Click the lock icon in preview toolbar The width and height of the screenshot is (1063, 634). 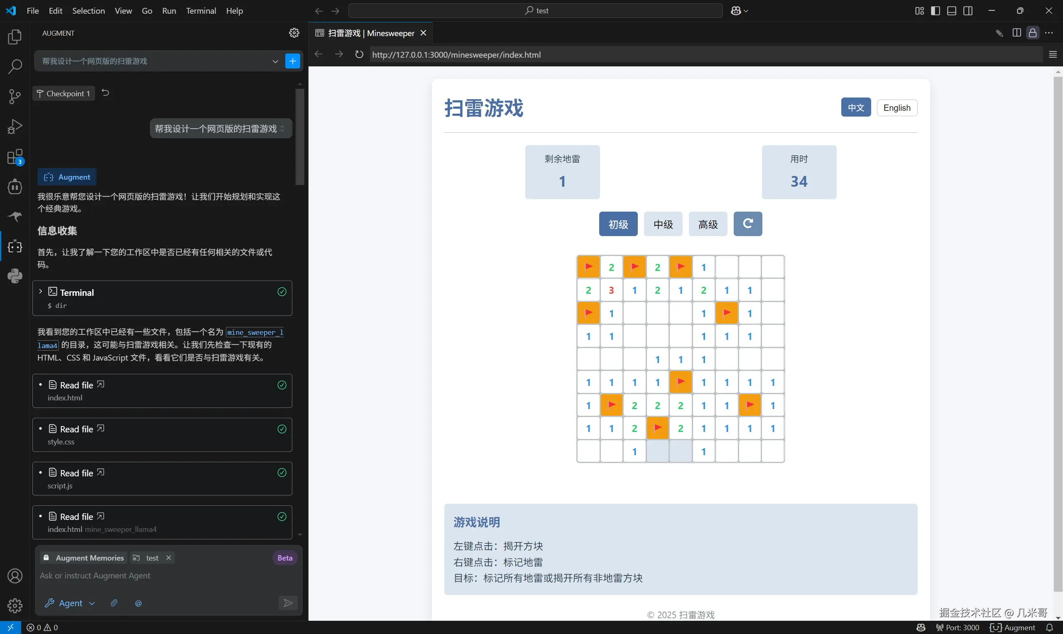tap(1033, 32)
